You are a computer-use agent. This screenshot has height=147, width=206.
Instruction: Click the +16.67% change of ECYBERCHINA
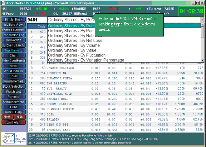tap(162, 73)
